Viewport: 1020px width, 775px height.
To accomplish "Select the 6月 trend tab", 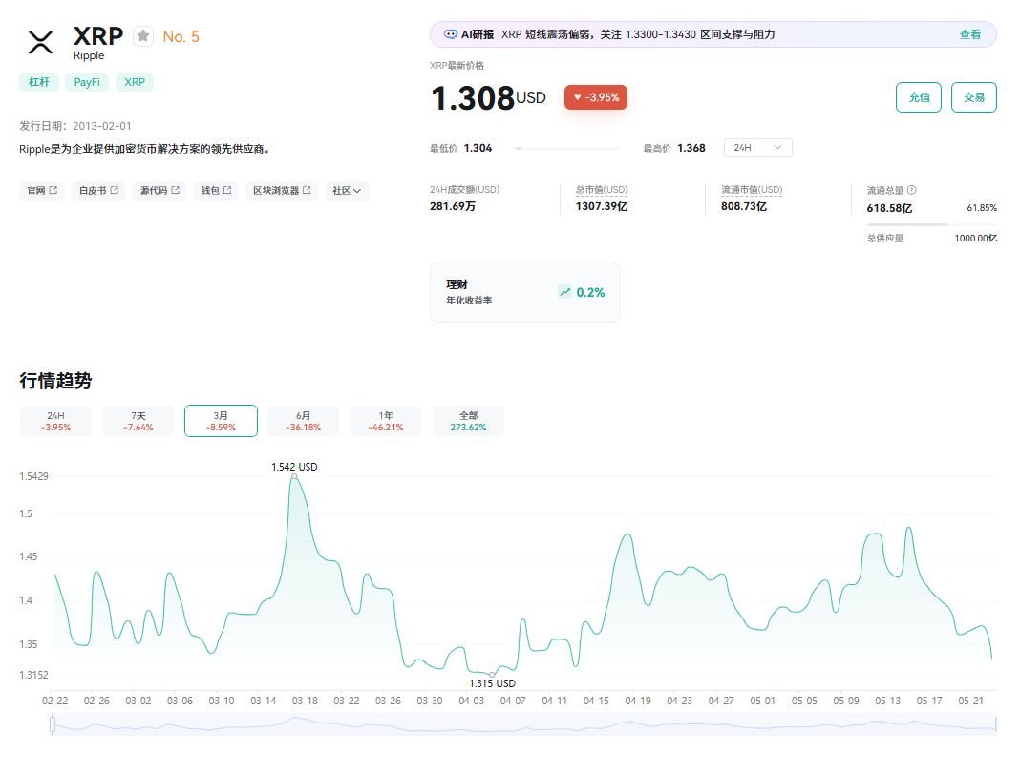I will (303, 421).
